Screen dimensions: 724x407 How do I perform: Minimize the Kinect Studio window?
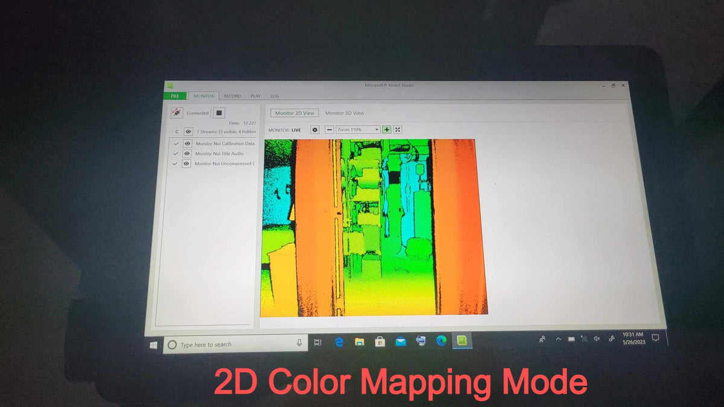[603, 86]
